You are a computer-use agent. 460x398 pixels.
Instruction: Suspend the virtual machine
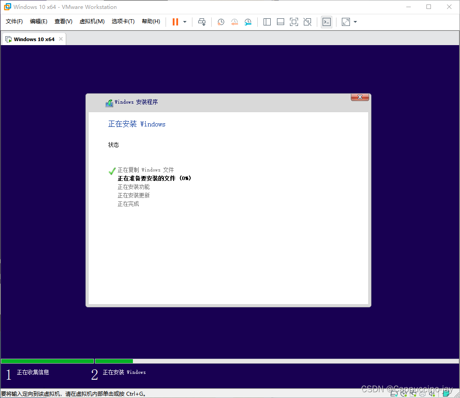(175, 21)
